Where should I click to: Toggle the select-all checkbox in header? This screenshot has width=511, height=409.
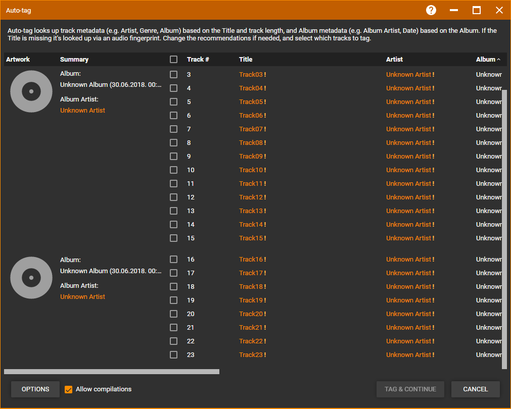pos(174,60)
